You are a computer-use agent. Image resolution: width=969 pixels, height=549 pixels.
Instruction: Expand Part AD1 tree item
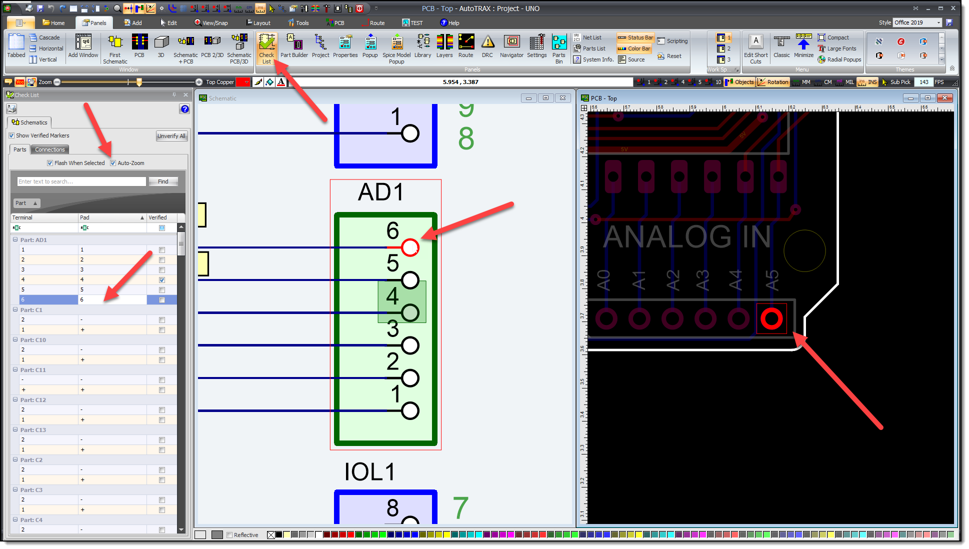click(14, 239)
